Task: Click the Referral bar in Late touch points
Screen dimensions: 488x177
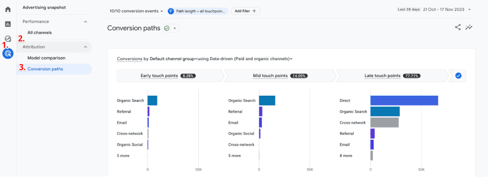Action: [x=373, y=134]
